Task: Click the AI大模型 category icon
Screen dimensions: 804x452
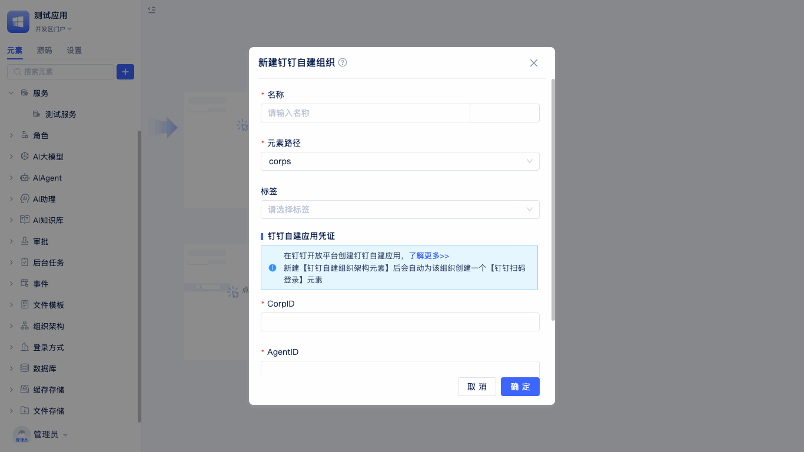Action: point(25,157)
